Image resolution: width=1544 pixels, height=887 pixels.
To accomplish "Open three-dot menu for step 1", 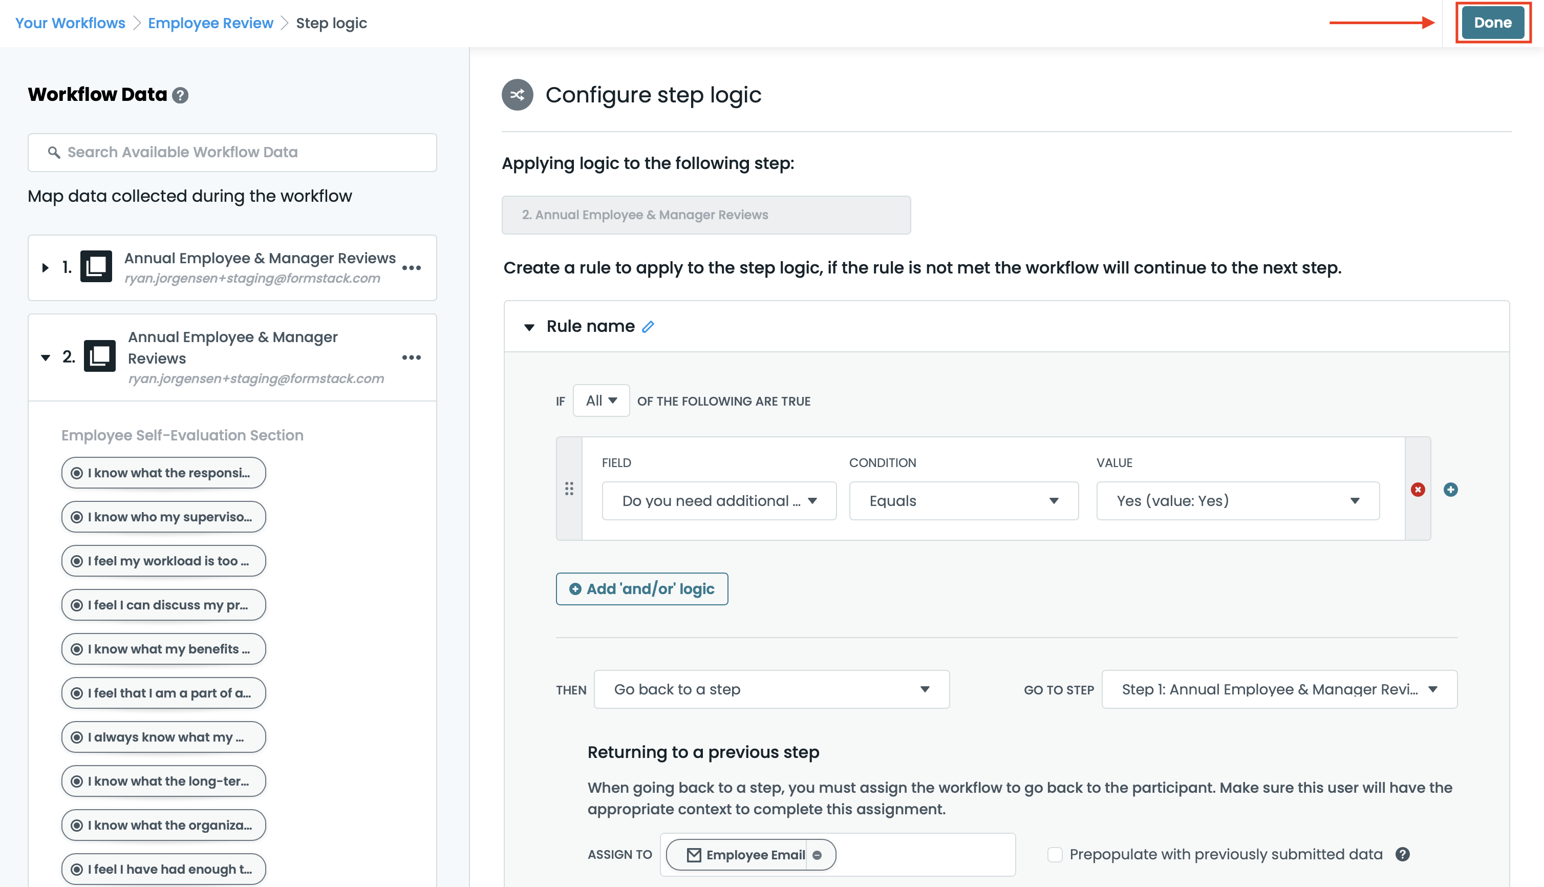I will pos(412,268).
